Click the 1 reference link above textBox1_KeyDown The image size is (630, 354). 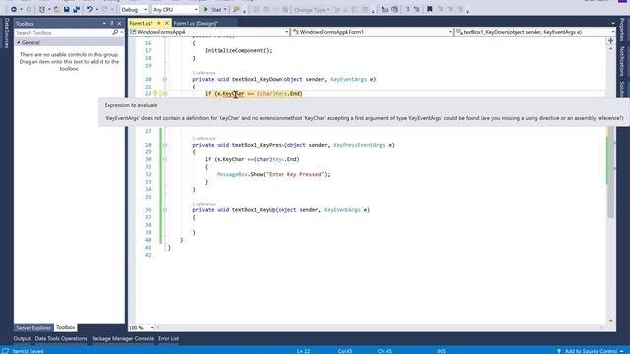tap(204, 73)
